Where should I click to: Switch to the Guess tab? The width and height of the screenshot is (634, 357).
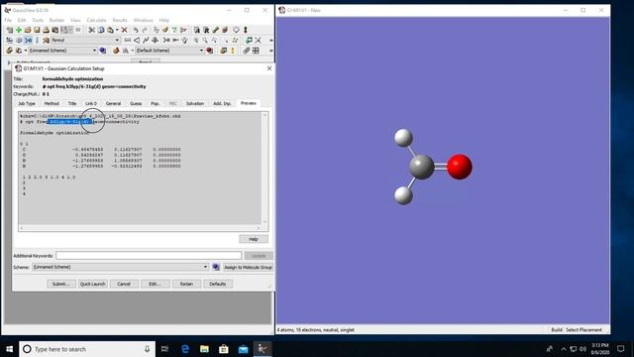[136, 103]
